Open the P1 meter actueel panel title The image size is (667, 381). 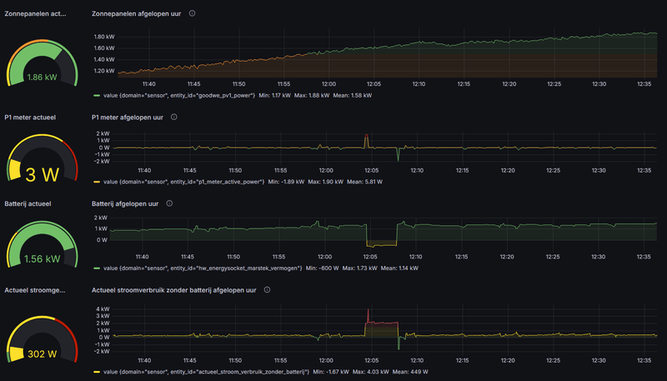(x=30, y=118)
